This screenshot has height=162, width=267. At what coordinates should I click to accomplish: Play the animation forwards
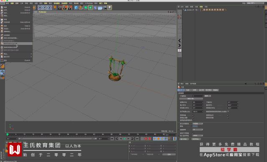pyautogui.click(x=125, y=139)
